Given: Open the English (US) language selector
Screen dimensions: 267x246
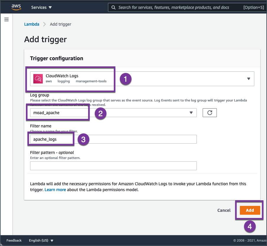Looking at the screenshot, I should tap(41, 240).
